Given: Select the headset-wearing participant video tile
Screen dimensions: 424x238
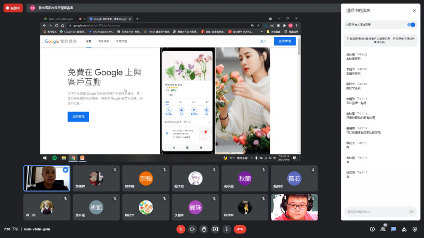Looking at the screenshot, I should pyautogui.click(x=294, y=207).
